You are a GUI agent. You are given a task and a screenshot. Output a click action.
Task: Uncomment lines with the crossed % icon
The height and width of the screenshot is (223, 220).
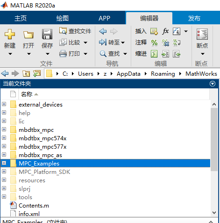(165, 43)
